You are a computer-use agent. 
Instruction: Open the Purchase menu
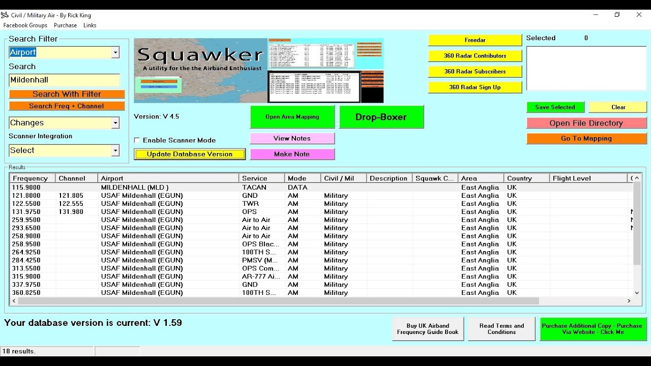[65, 25]
